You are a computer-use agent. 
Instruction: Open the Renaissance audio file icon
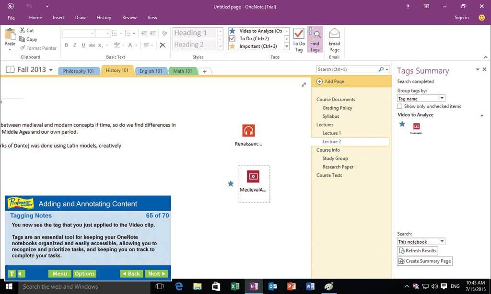[248, 131]
